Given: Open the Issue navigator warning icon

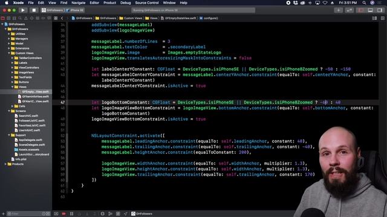Looking at the screenshot, I should 26,18.
